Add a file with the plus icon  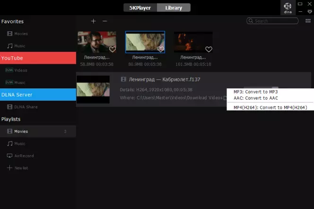93,21
